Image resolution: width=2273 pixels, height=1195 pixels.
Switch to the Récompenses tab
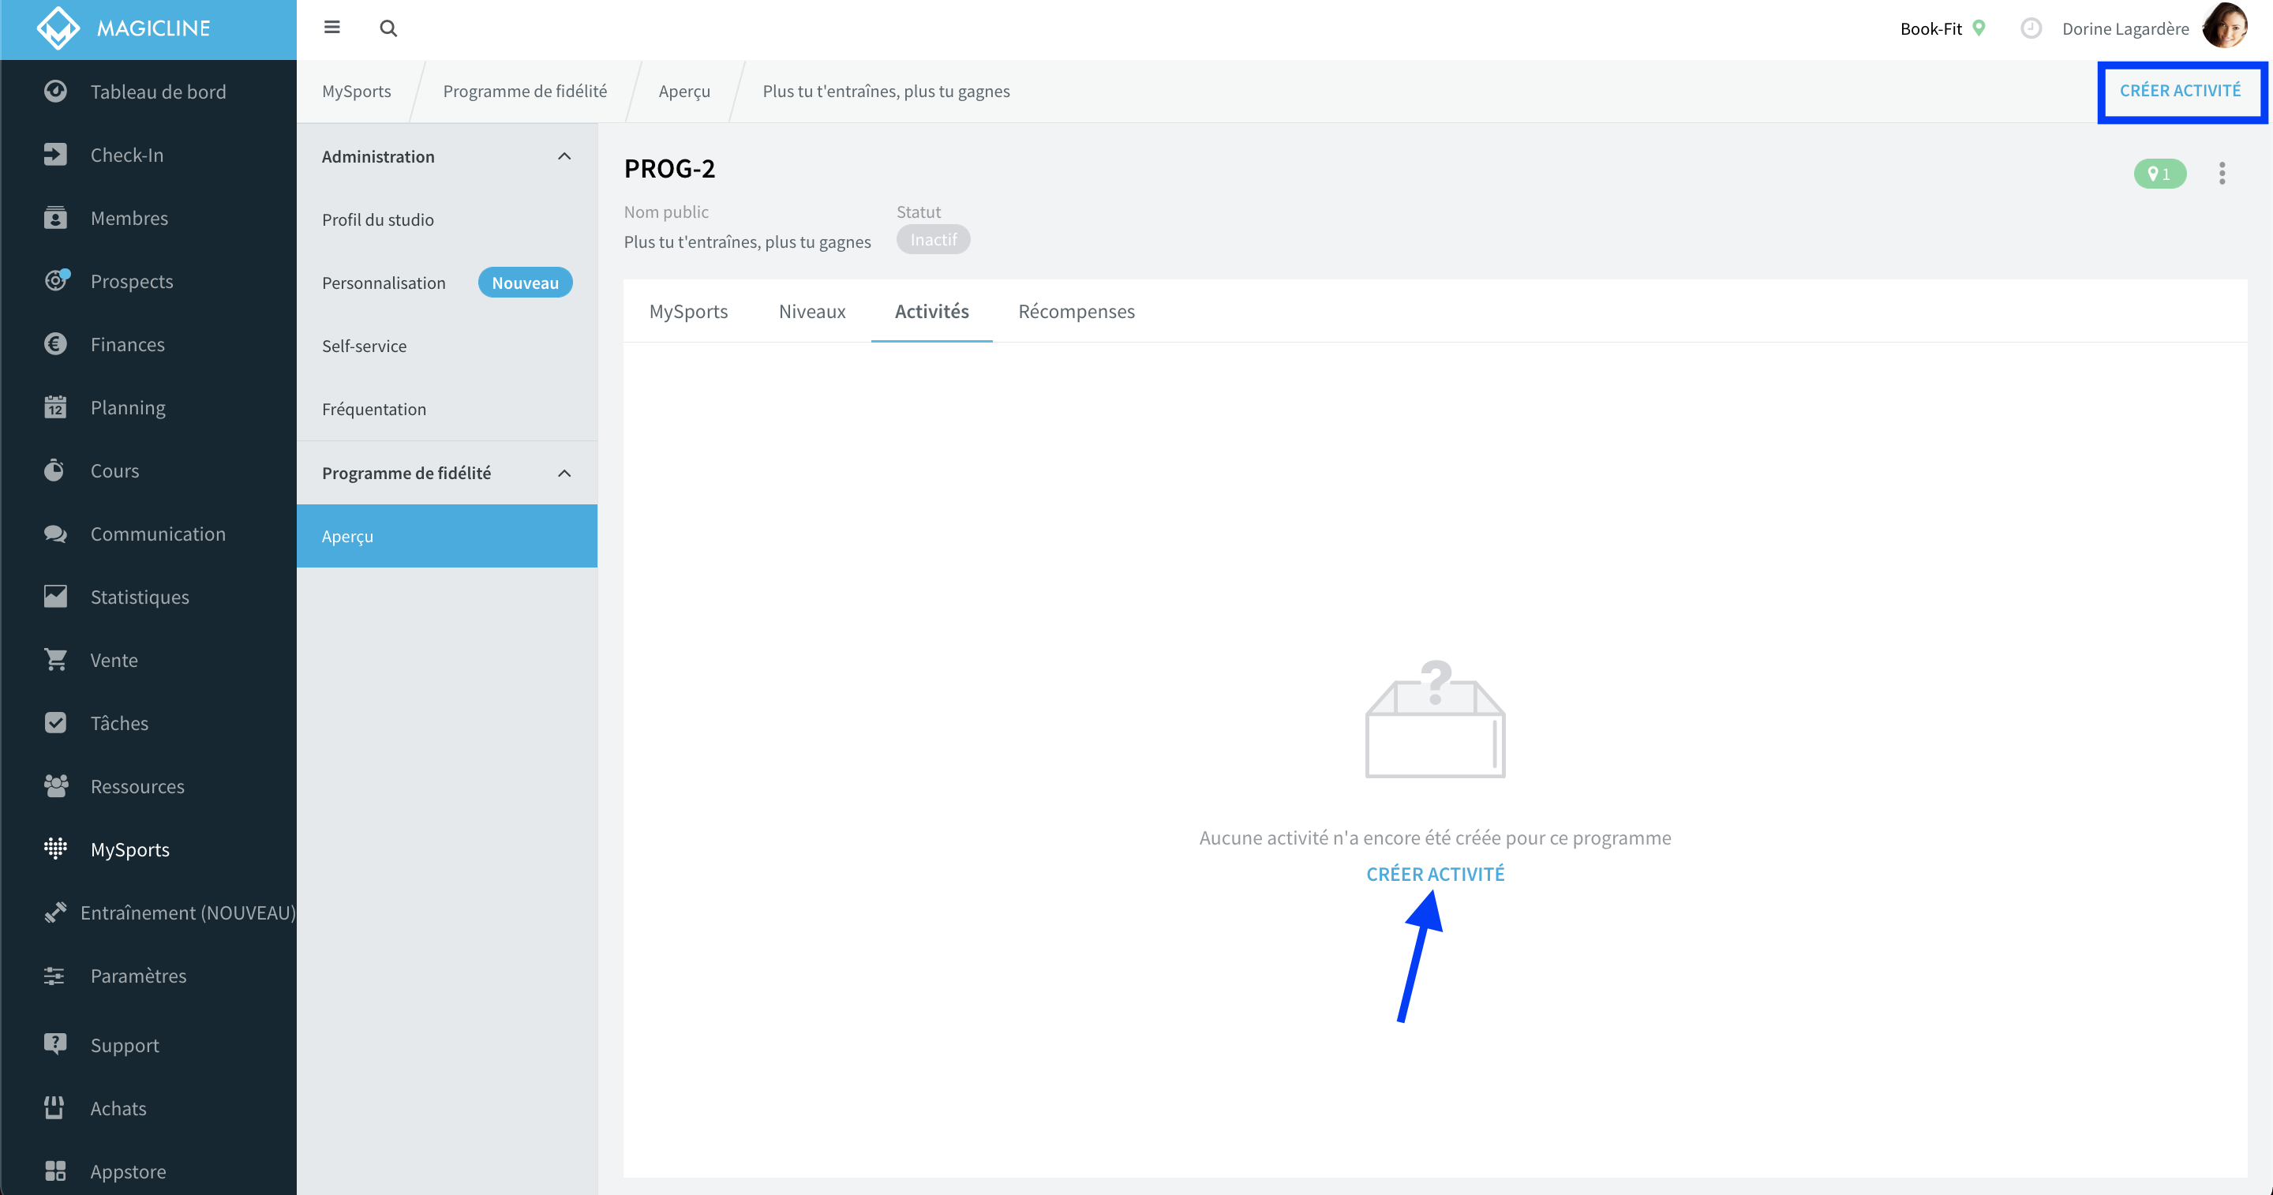click(1076, 312)
